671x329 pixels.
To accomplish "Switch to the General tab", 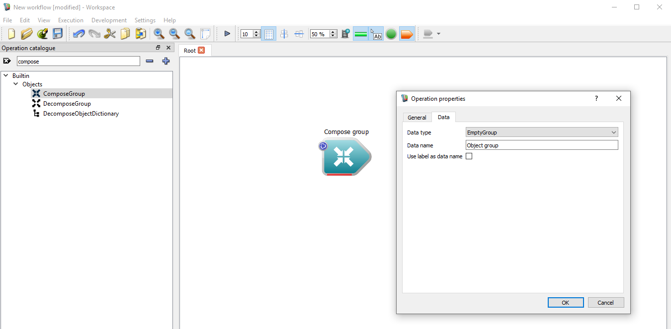I will click(x=417, y=118).
